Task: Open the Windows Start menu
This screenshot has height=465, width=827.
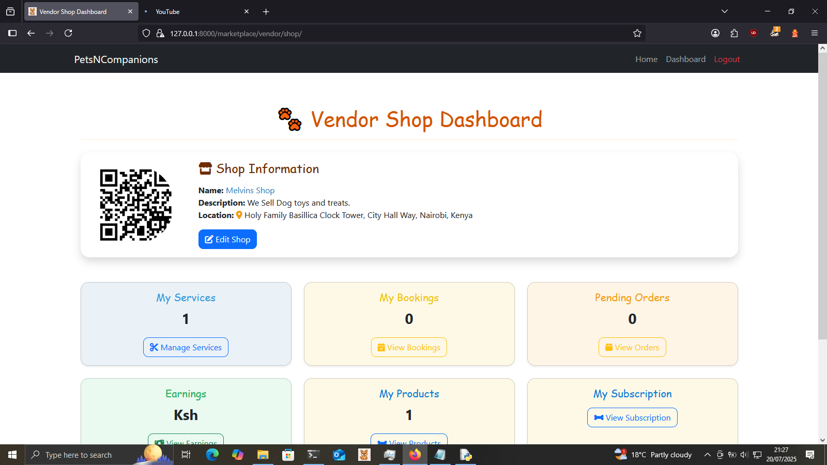Action: 12,455
